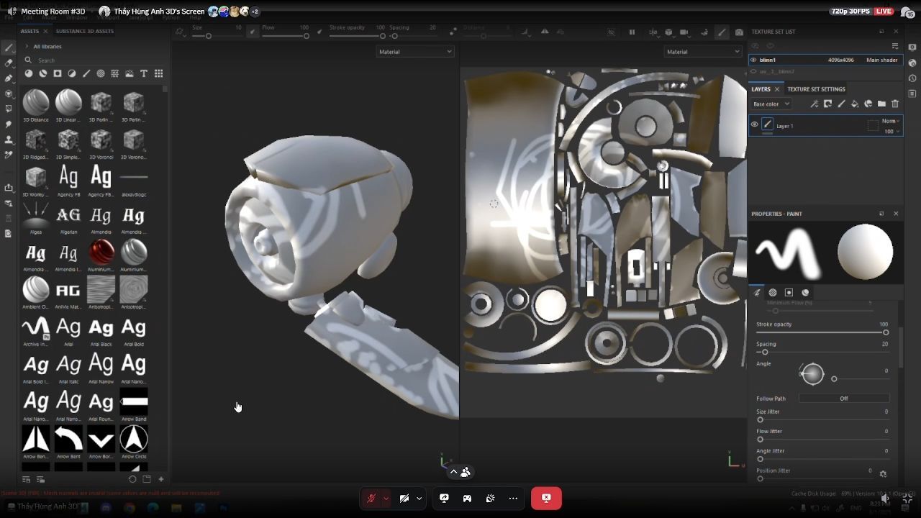
Task: Filter assets by Brushes icon
Action: click(x=86, y=73)
